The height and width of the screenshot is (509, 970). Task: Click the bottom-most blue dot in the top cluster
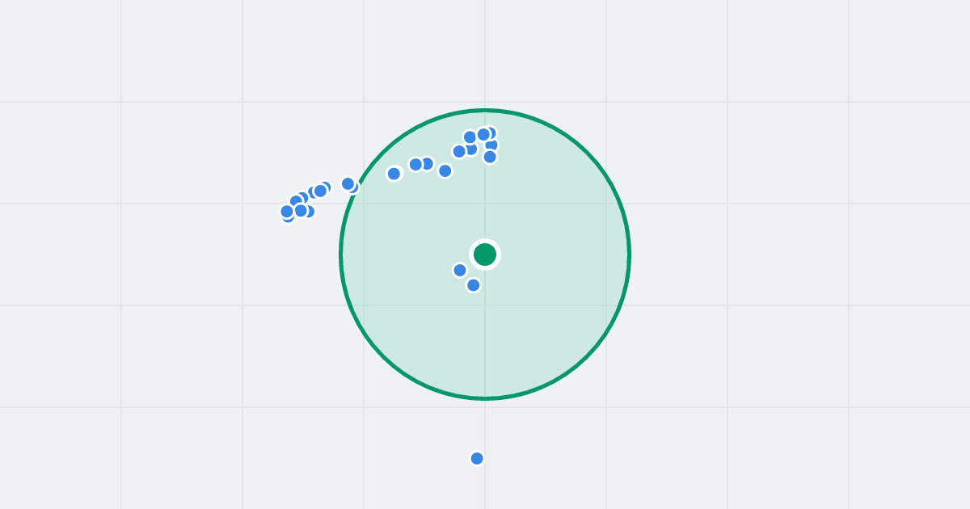490,157
